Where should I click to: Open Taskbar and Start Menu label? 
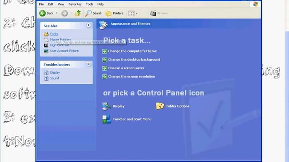[132, 119]
